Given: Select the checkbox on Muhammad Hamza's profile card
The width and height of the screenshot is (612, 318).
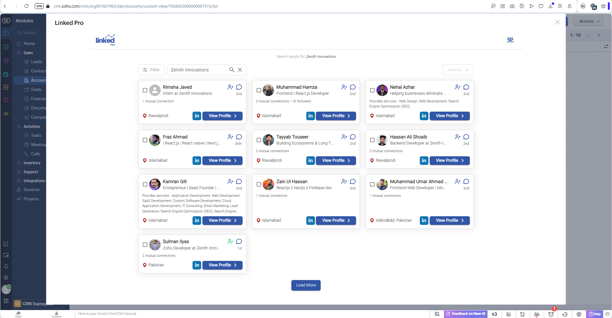Looking at the screenshot, I should [x=259, y=90].
